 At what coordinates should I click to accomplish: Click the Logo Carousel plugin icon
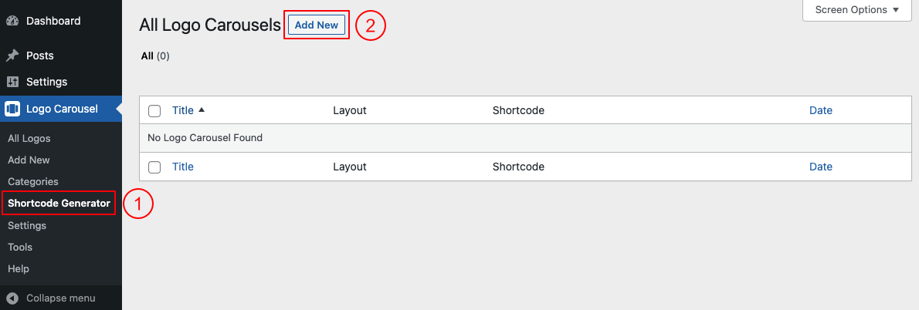coord(12,109)
